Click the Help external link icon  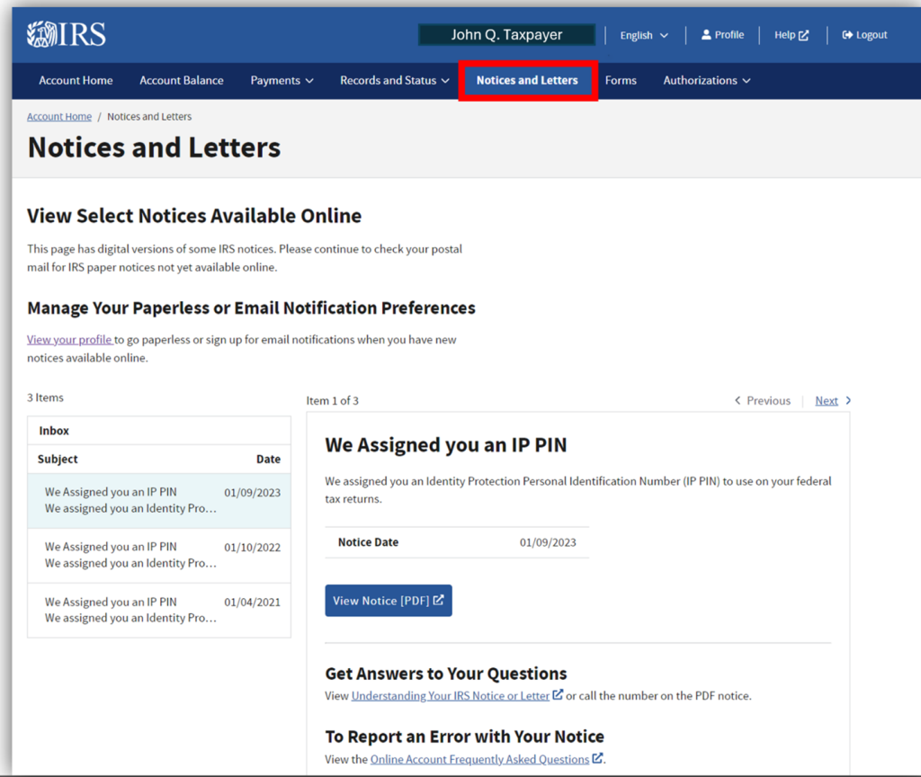(x=803, y=35)
